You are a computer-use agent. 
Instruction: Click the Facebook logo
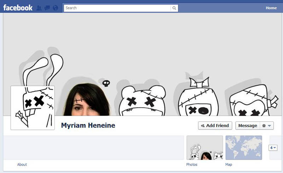(x=18, y=7)
